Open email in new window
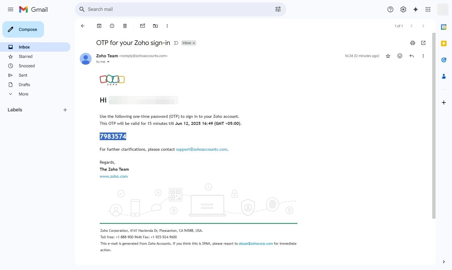Viewport: 452px width, 270px height. coord(423,43)
